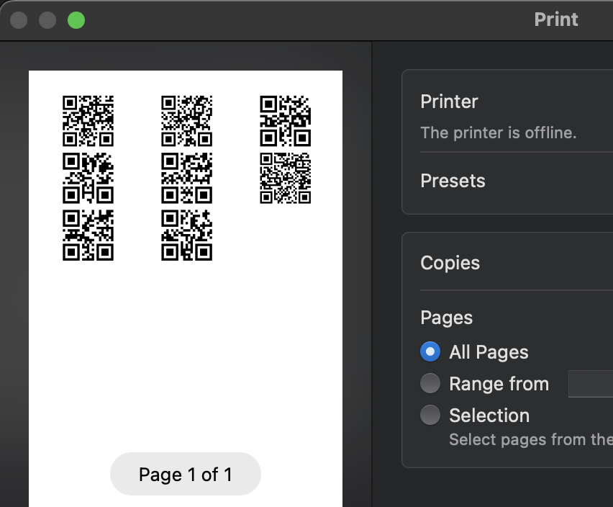This screenshot has width=613, height=507.
Task: Click 'The printer is offline.' status text
Action: click(x=499, y=133)
